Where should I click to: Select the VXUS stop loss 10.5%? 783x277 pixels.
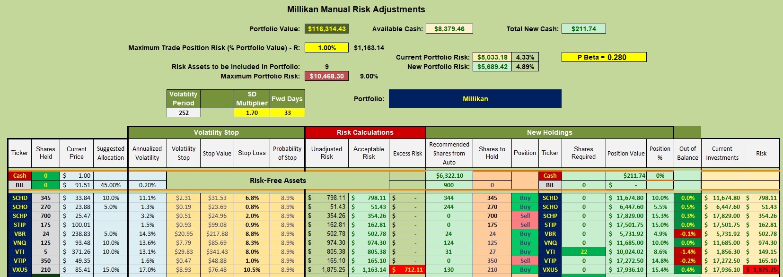(252, 270)
